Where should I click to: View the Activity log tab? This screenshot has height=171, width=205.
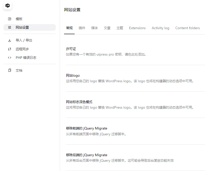click(x=160, y=28)
